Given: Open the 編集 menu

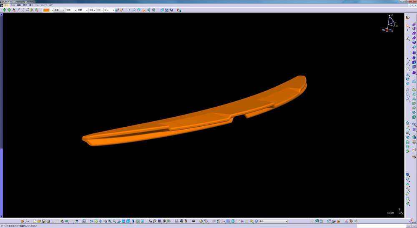Looking at the screenshot, I should click(19, 5).
